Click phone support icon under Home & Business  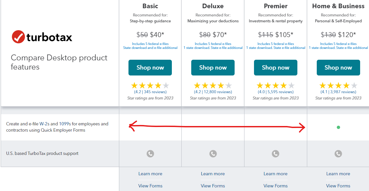tap(338, 153)
